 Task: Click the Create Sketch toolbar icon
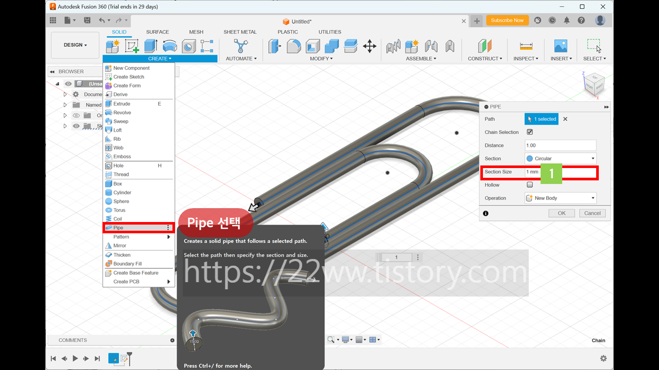tap(132, 46)
